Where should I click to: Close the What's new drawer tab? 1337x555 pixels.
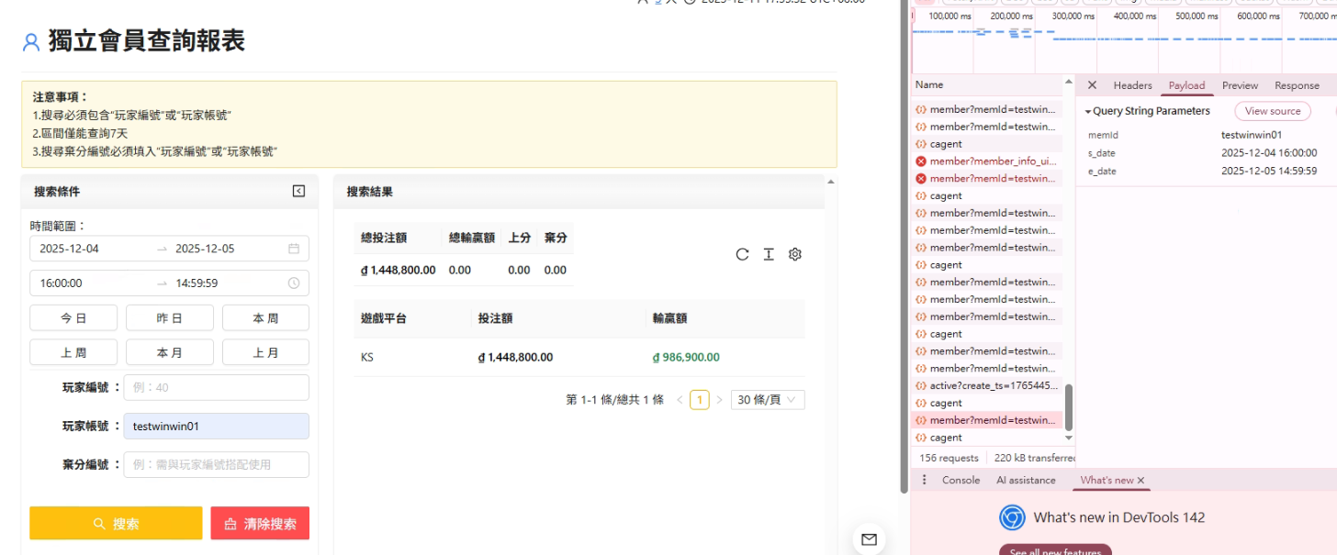[x=1141, y=480]
